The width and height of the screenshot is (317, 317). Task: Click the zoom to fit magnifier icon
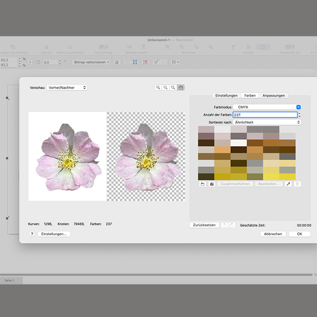(x=173, y=87)
